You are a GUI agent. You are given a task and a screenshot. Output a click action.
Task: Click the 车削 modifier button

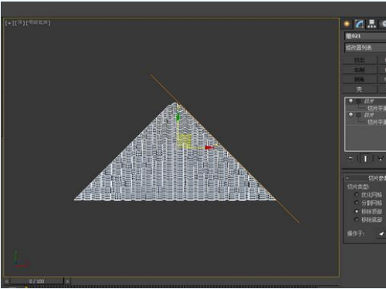[360, 69]
